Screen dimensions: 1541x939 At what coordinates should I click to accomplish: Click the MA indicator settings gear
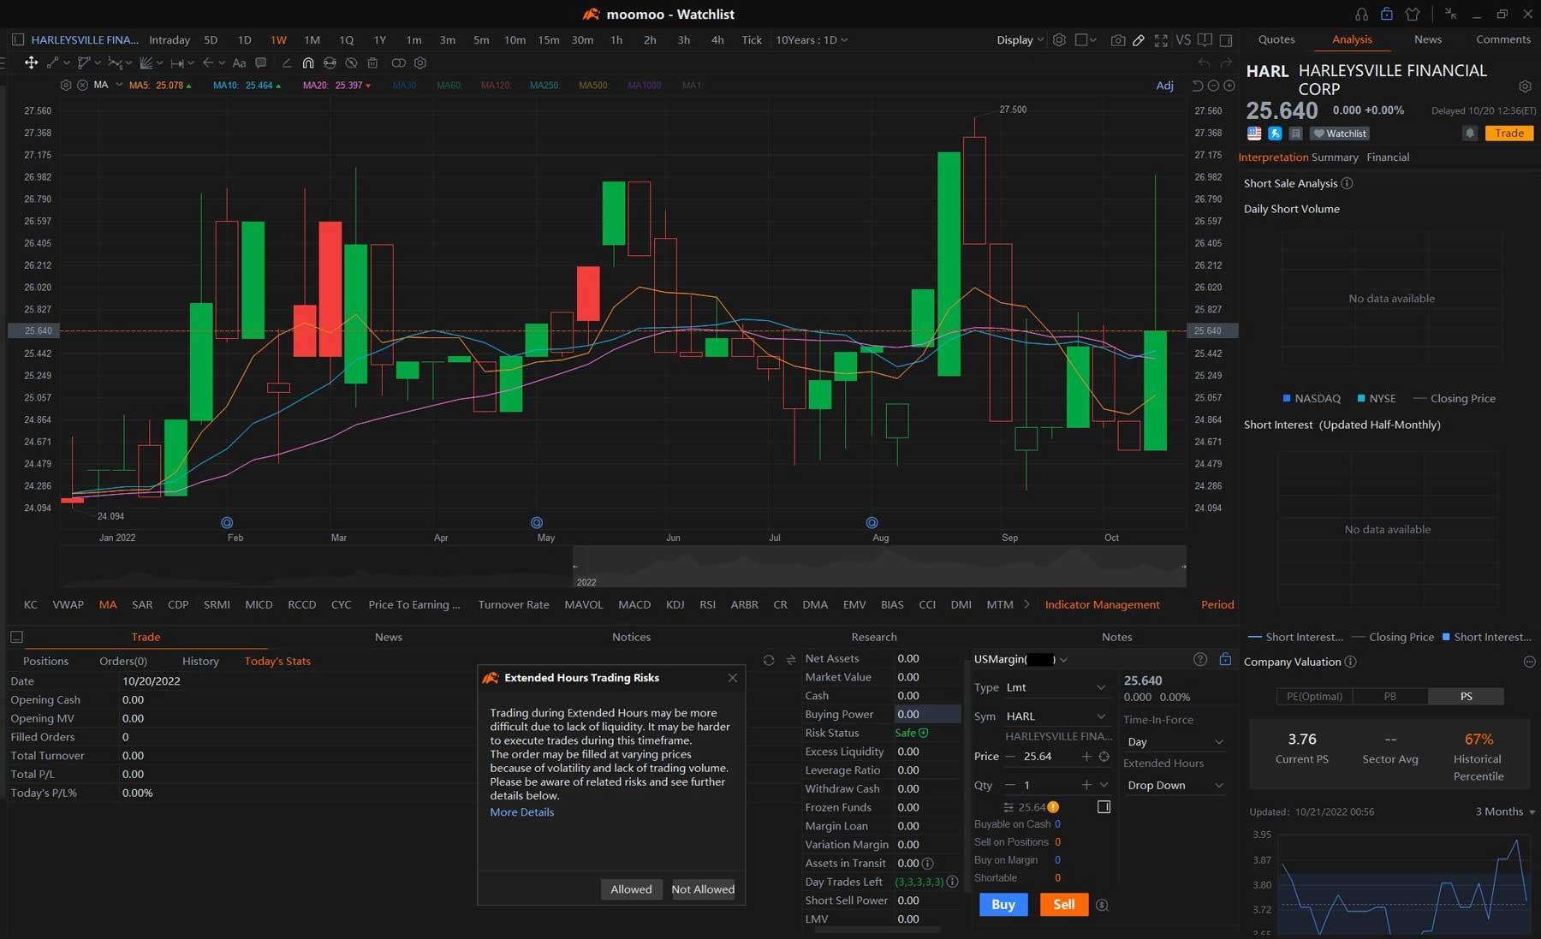[66, 86]
